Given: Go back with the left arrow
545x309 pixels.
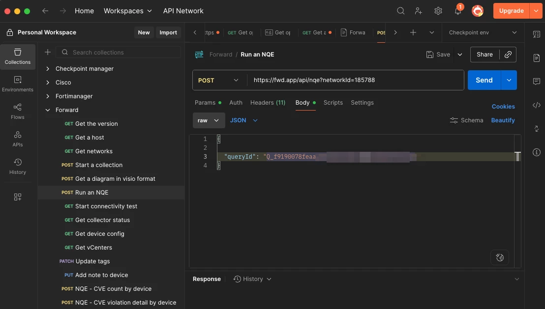Looking at the screenshot, I should click(x=45, y=11).
